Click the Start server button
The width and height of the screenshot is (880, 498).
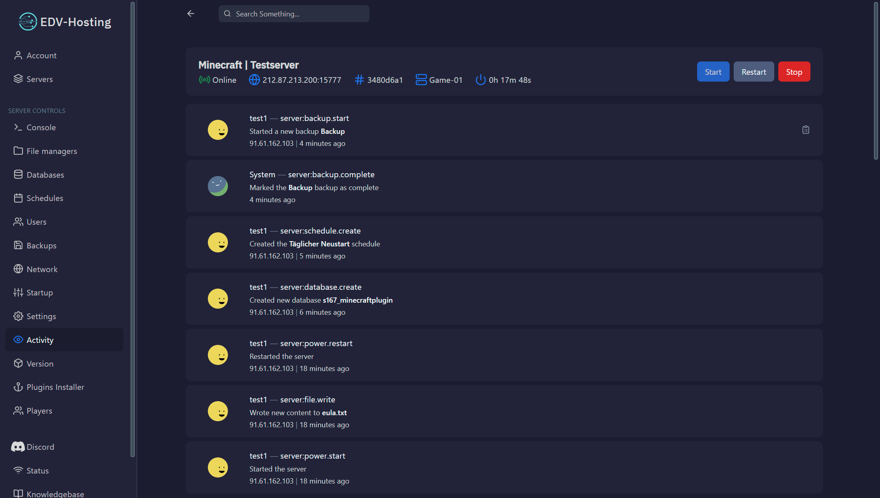coord(713,72)
